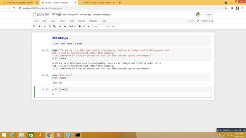
Task: Open the Insert menu
Action: point(63,21)
